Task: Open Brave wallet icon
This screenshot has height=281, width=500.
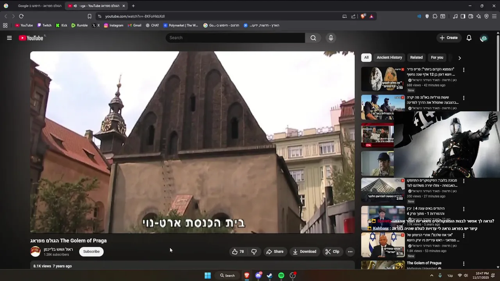Action: click(471, 16)
